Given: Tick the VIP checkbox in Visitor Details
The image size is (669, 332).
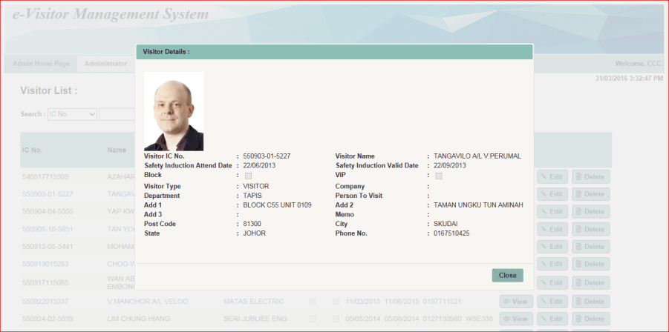Looking at the screenshot, I should click(x=439, y=176).
